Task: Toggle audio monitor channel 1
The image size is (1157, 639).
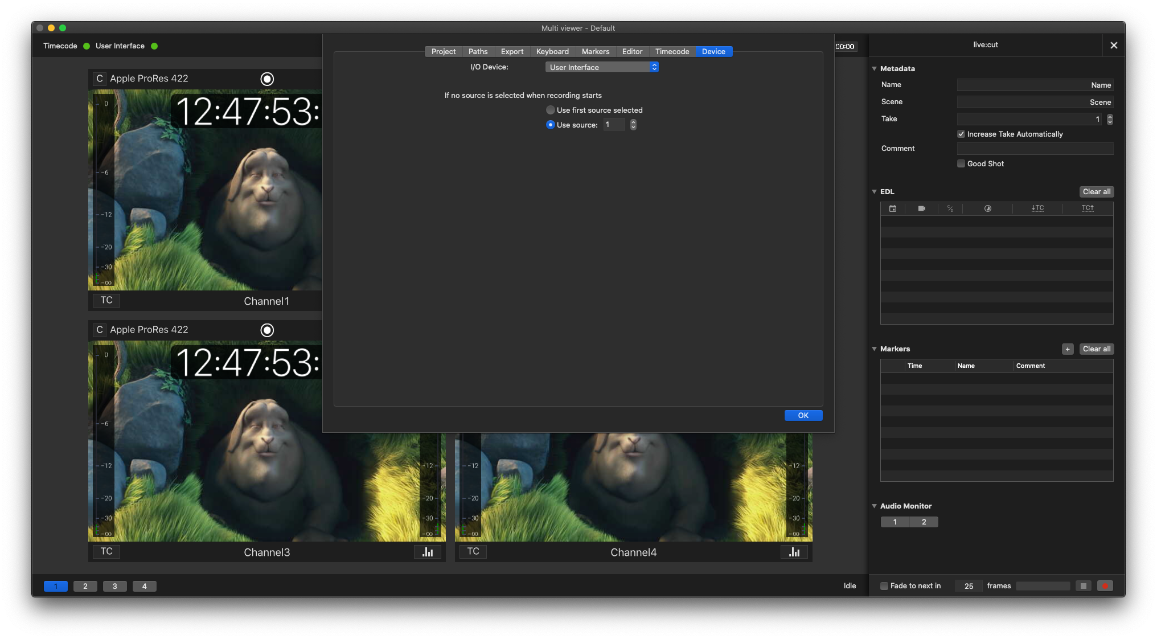Action: tap(895, 522)
